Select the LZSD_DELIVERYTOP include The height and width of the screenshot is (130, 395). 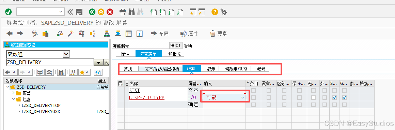pyautogui.click(x=41, y=105)
